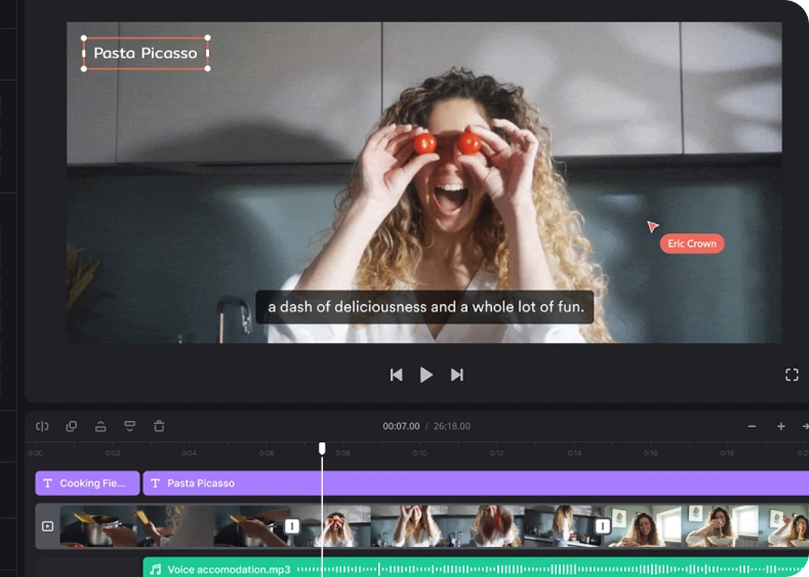
Task: Zoom in the timeline with plus
Action: (780, 426)
